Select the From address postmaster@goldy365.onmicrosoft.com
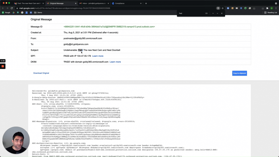This screenshot has height=157, width=279. pyautogui.click(x=83, y=38)
